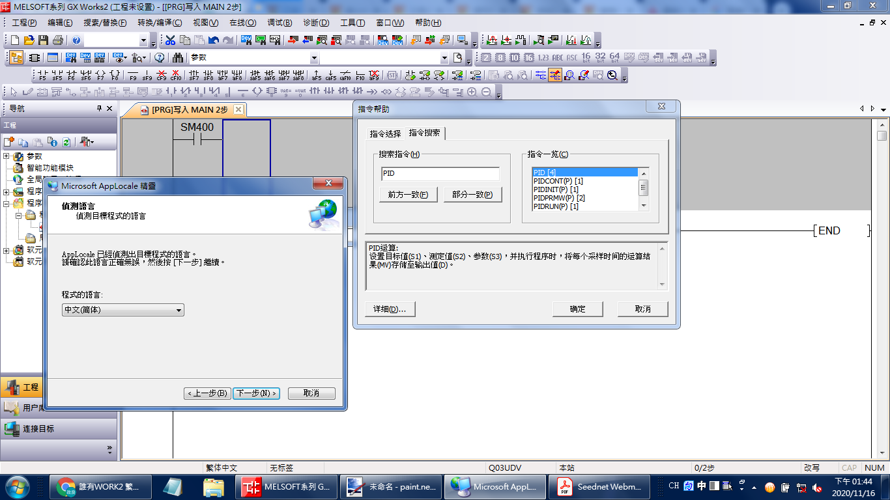Expand the 参数 tree node
The image size is (890, 500).
[x=7, y=156]
